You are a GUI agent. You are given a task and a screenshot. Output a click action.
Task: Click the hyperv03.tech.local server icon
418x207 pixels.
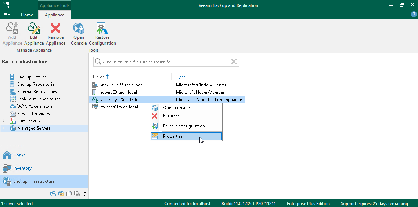click(94, 92)
